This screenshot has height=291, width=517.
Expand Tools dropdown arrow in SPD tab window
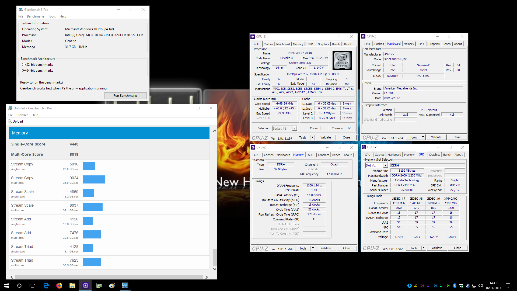pos(424,248)
